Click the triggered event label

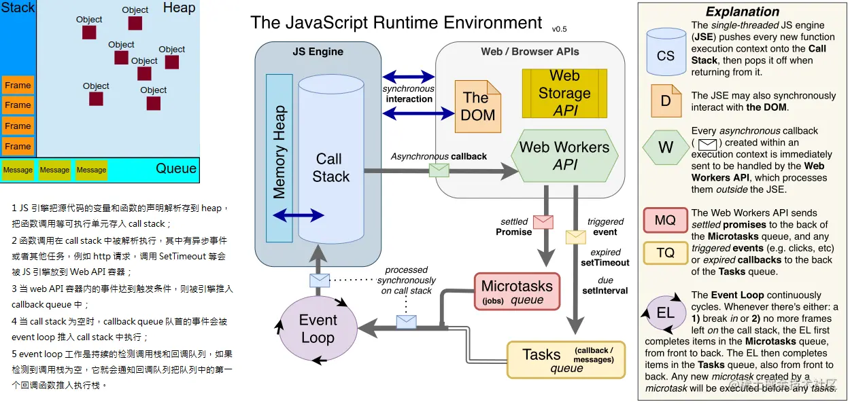pyautogui.click(x=605, y=227)
